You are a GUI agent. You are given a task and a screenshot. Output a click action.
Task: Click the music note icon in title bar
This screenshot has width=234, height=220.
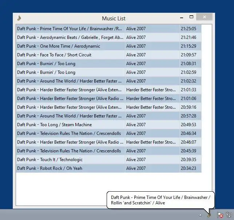pyautogui.click(x=19, y=18)
